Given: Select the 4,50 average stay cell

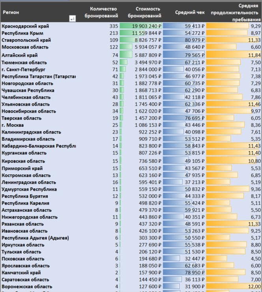Looking at the screenshot, I should click(234, 259).
